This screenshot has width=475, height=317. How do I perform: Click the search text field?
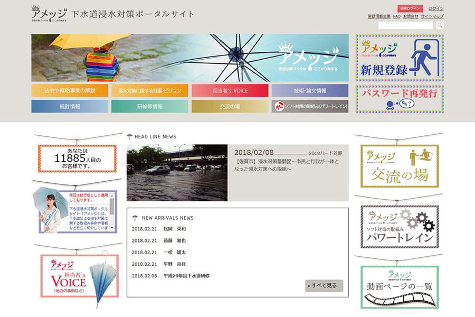pos(406,26)
